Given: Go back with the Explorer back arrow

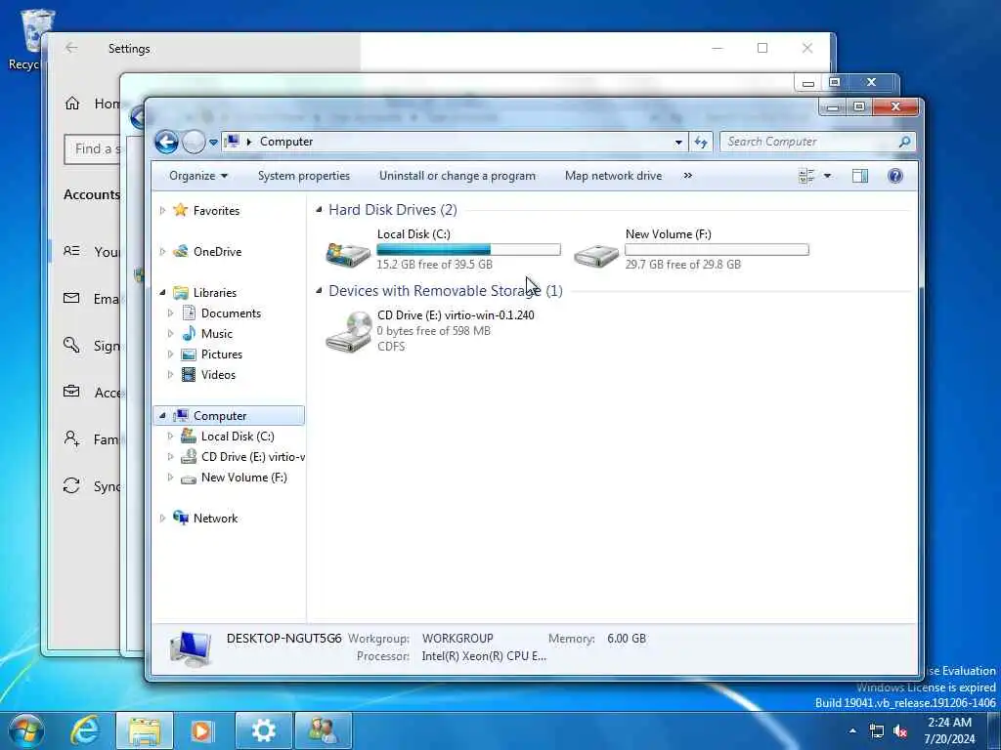Looking at the screenshot, I should [166, 142].
